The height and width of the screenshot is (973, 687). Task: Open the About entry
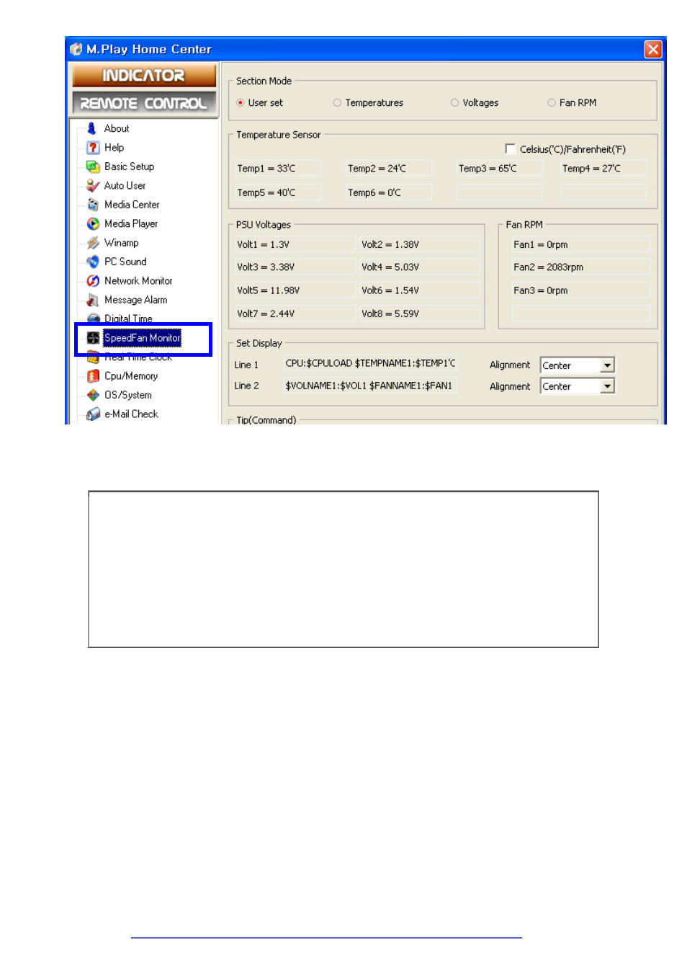pos(117,128)
